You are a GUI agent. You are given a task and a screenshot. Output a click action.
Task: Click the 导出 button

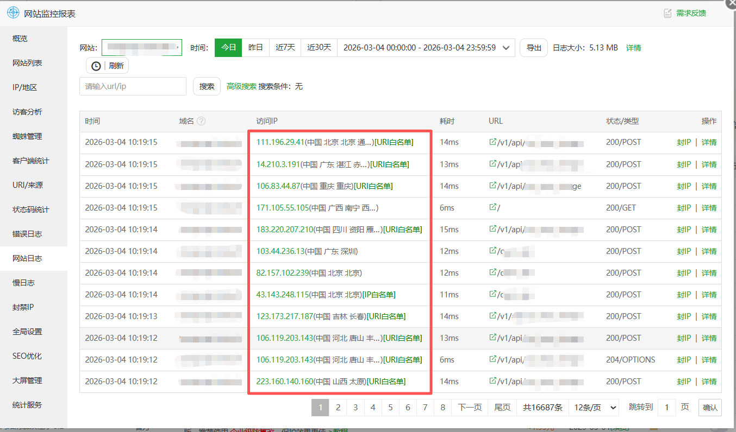click(533, 48)
